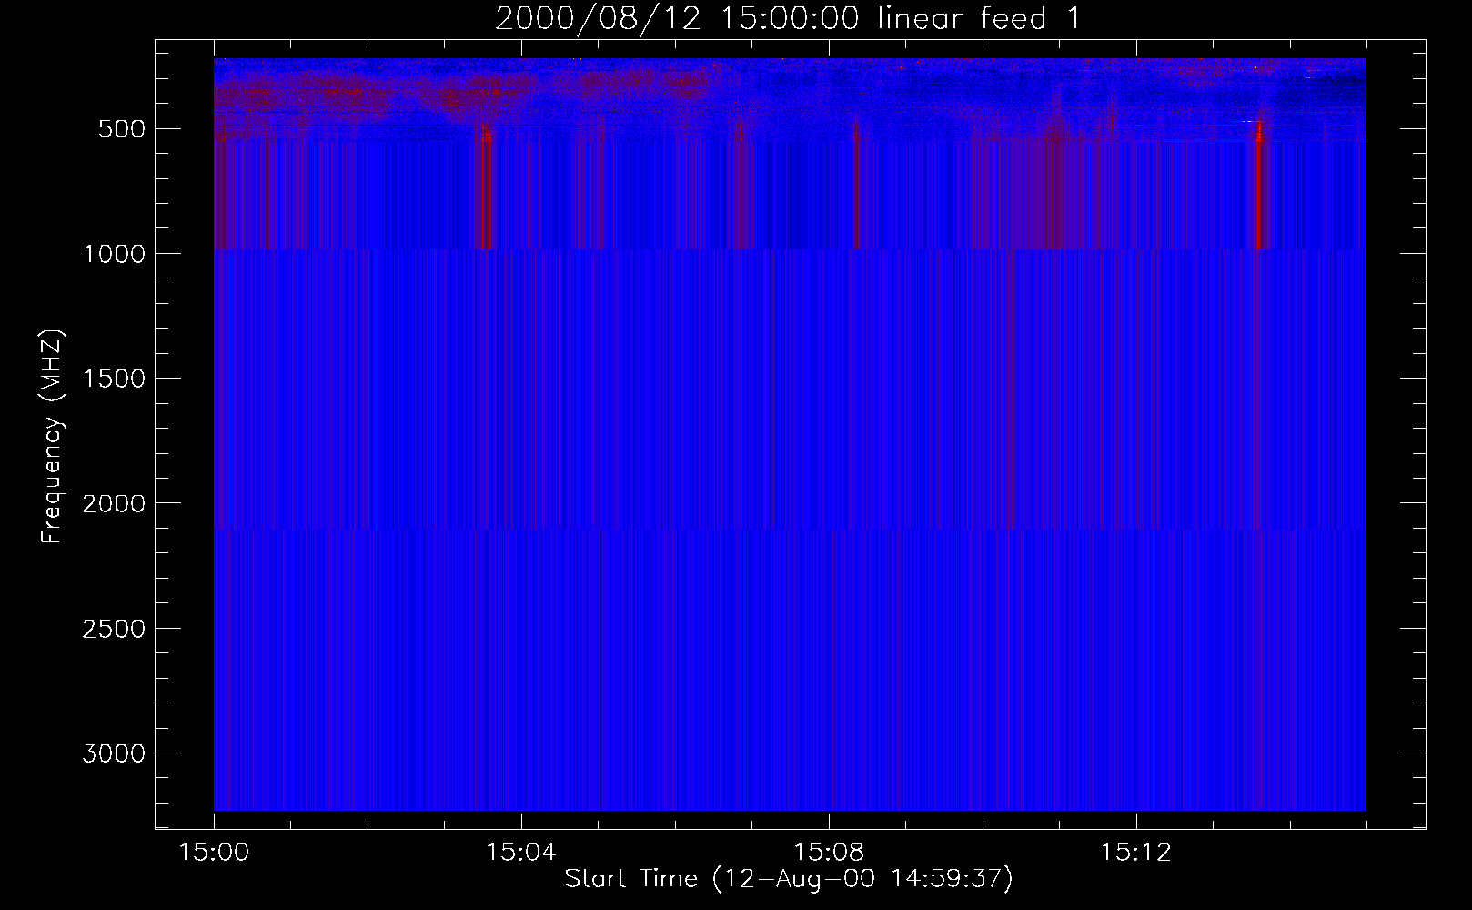Select the 500 frequency tick label
The width and height of the screenshot is (1472, 910).
point(123,129)
